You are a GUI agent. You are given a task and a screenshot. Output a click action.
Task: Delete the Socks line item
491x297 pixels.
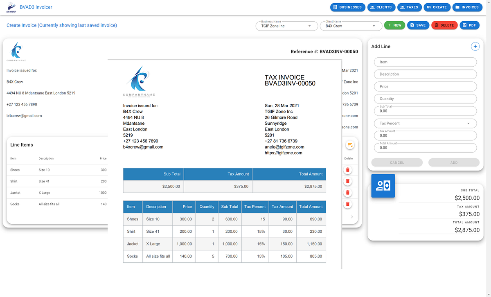tap(348, 204)
